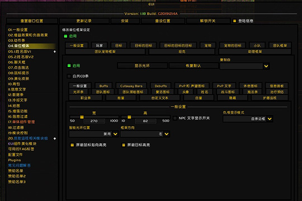Open the 头像 sub-tab
302x201 pixels.
(186, 92)
